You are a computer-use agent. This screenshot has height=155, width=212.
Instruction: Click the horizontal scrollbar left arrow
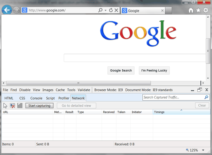[4, 83]
